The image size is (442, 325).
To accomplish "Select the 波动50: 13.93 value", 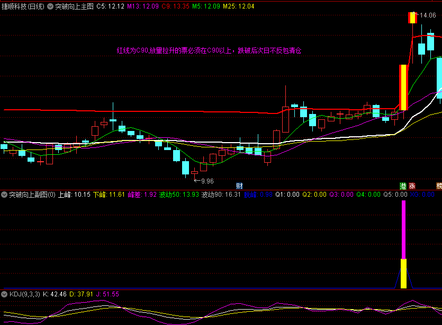I will click(179, 195).
